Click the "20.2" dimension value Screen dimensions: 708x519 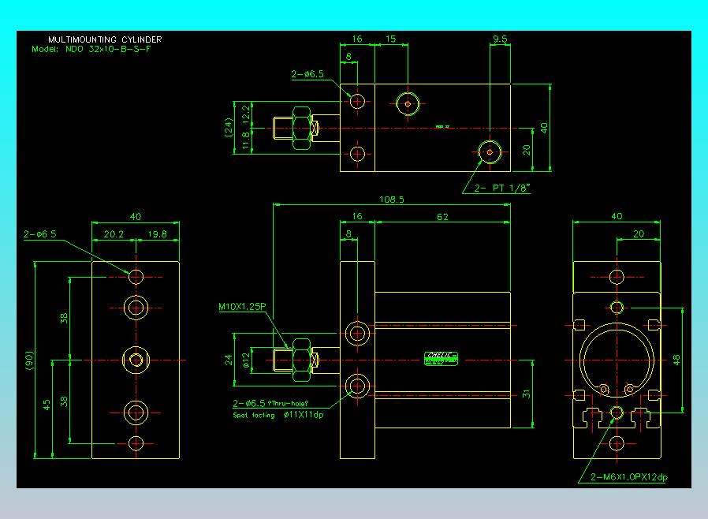click(114, 234)
